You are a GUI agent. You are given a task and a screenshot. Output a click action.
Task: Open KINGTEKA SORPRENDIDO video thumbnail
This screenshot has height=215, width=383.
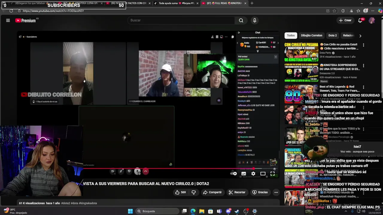(x=301, y=73)
